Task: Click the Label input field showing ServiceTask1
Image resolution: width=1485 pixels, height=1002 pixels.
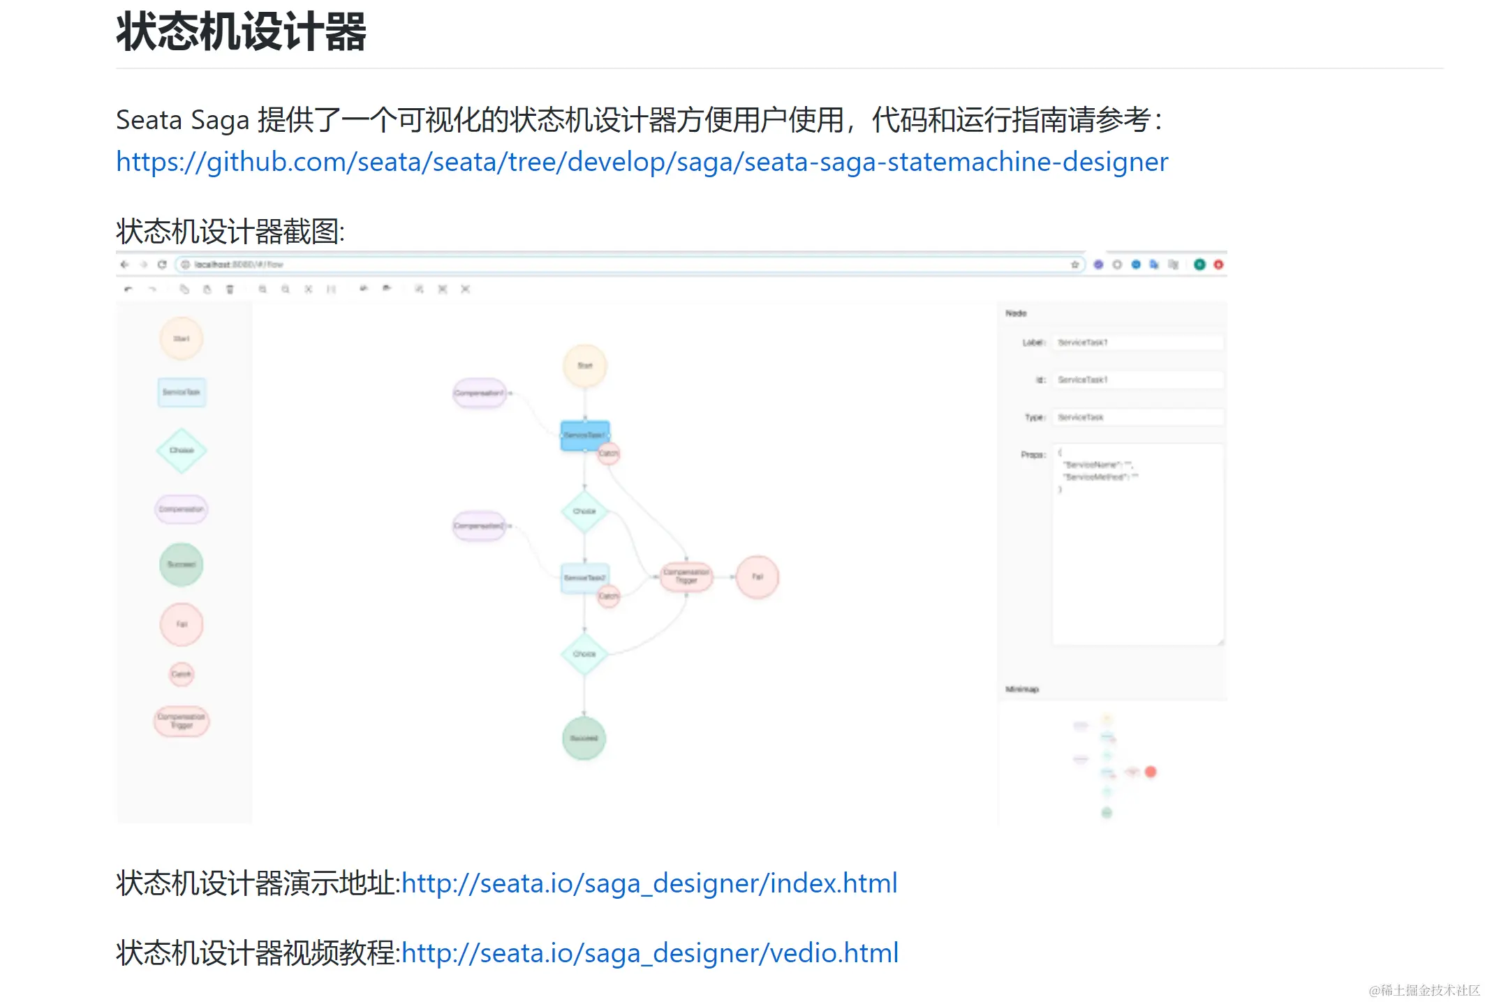Action: tap(1138, 343)
